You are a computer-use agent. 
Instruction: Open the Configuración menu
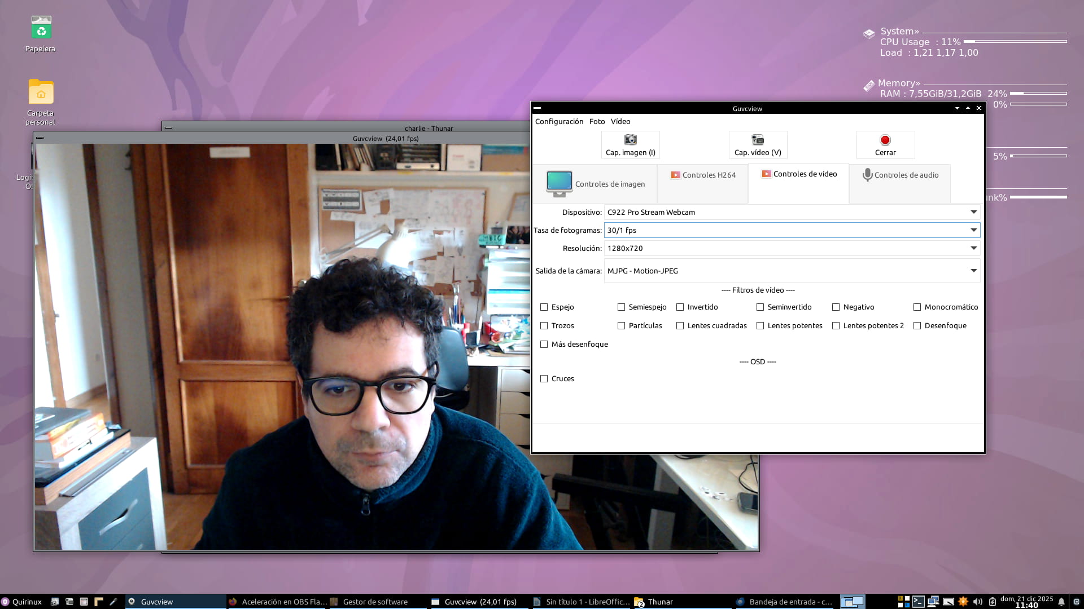tap(559, 121)
